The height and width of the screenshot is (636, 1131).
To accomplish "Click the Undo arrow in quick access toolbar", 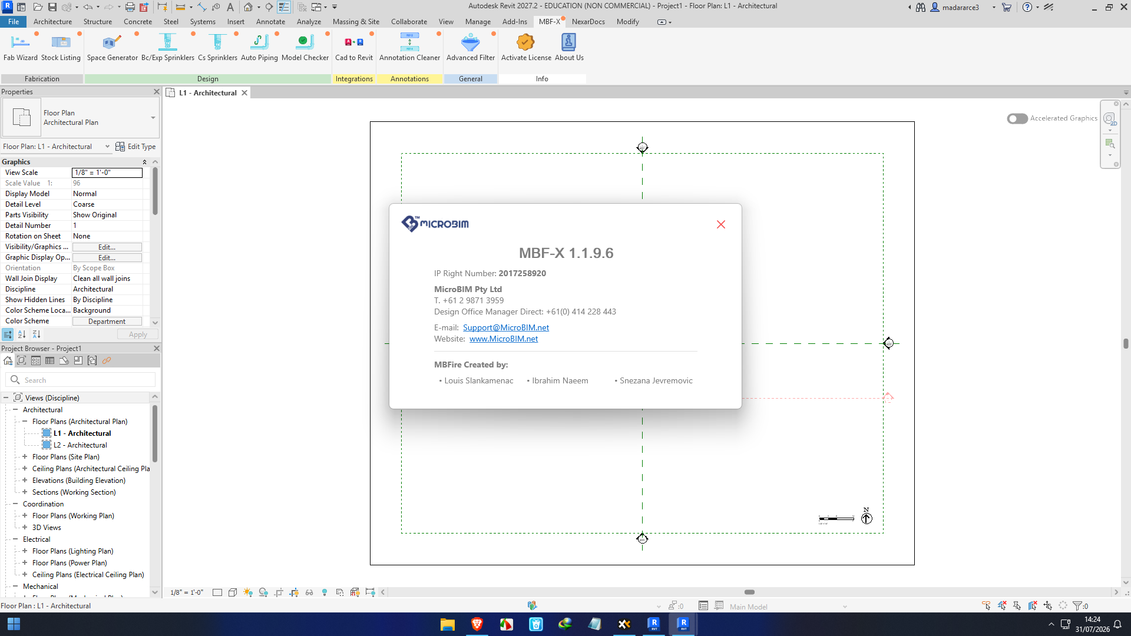I will 88,7.
